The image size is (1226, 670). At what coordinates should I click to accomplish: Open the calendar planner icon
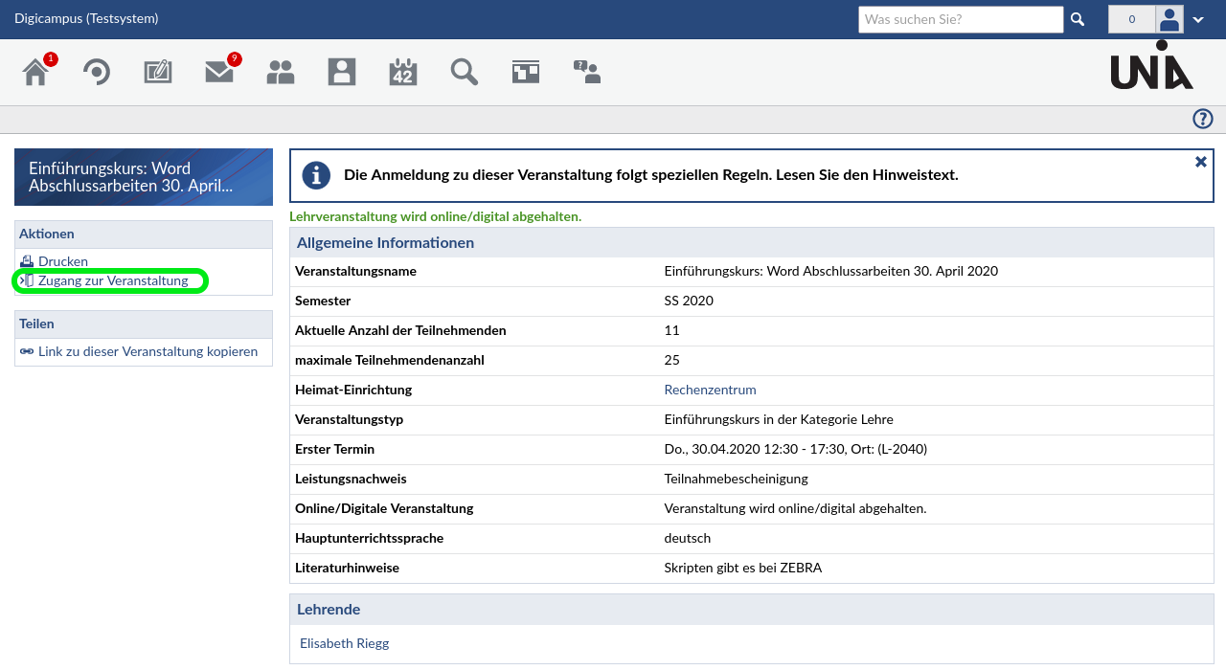point(403,73)
